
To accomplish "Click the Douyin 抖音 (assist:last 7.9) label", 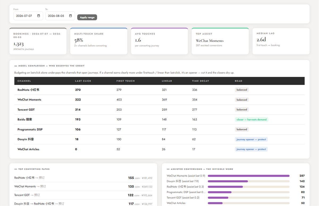I will point(183,181).
